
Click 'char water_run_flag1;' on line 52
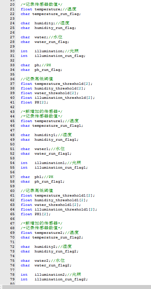46,154
